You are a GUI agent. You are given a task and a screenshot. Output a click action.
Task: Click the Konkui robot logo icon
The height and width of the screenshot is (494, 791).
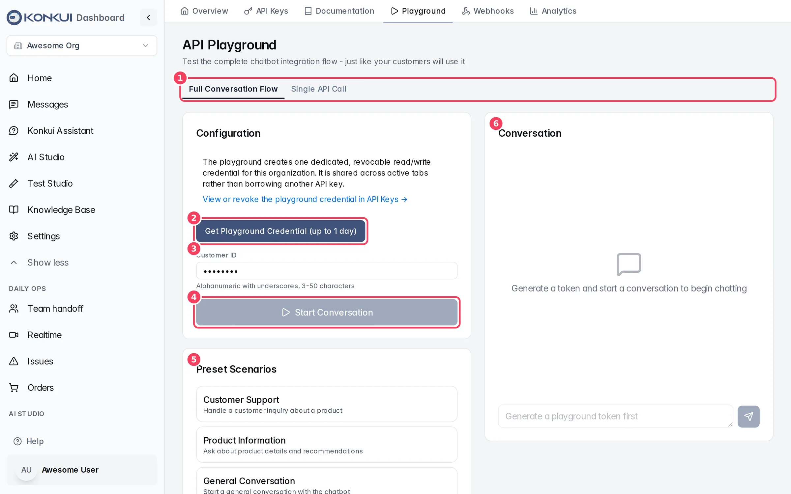click(14, 17)
